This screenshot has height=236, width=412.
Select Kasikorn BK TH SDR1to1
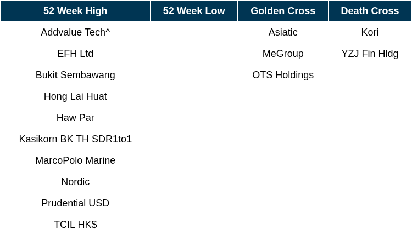(75, 139)
